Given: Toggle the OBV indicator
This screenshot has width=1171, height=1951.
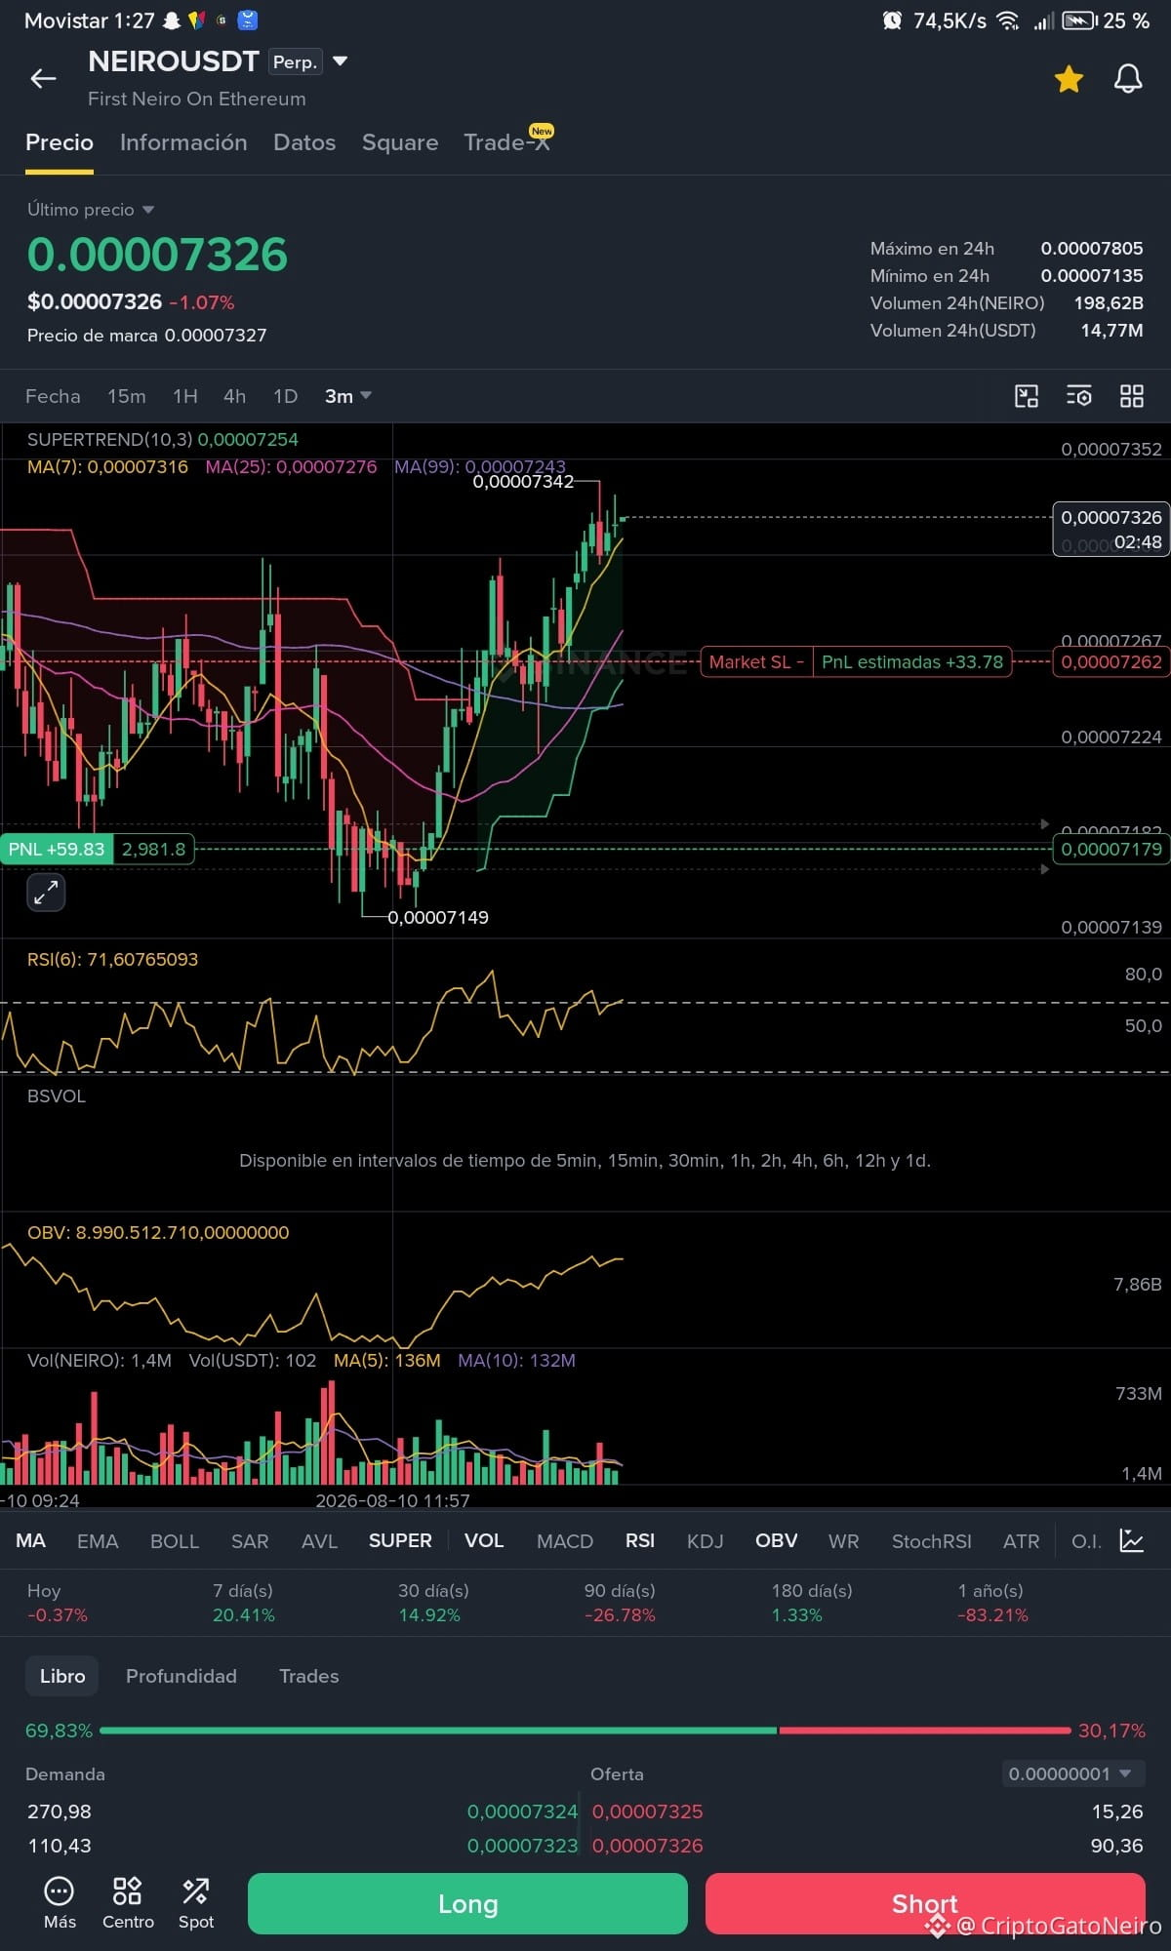Looking at the screenshot, I should (x=777, y=1540).
